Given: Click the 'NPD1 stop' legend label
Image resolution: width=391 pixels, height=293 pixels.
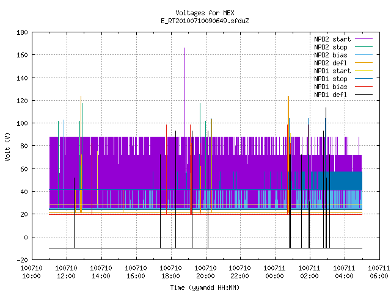Looking at the screenshot, I should pos(331,79).
